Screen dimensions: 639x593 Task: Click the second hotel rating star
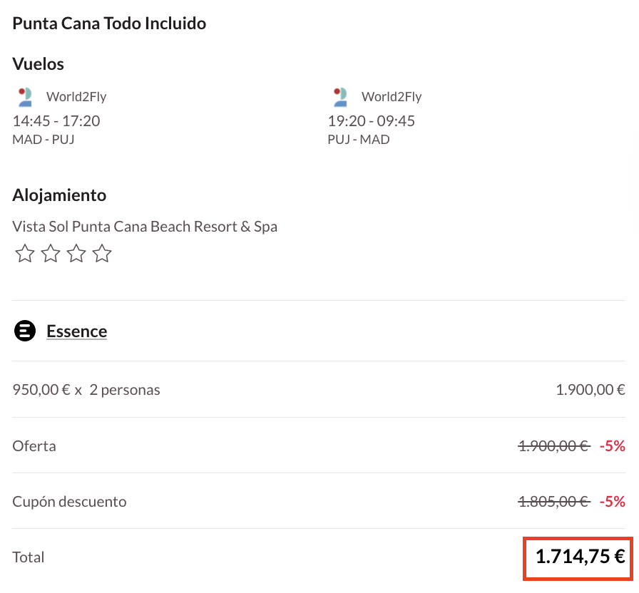(x=51, y=254)
